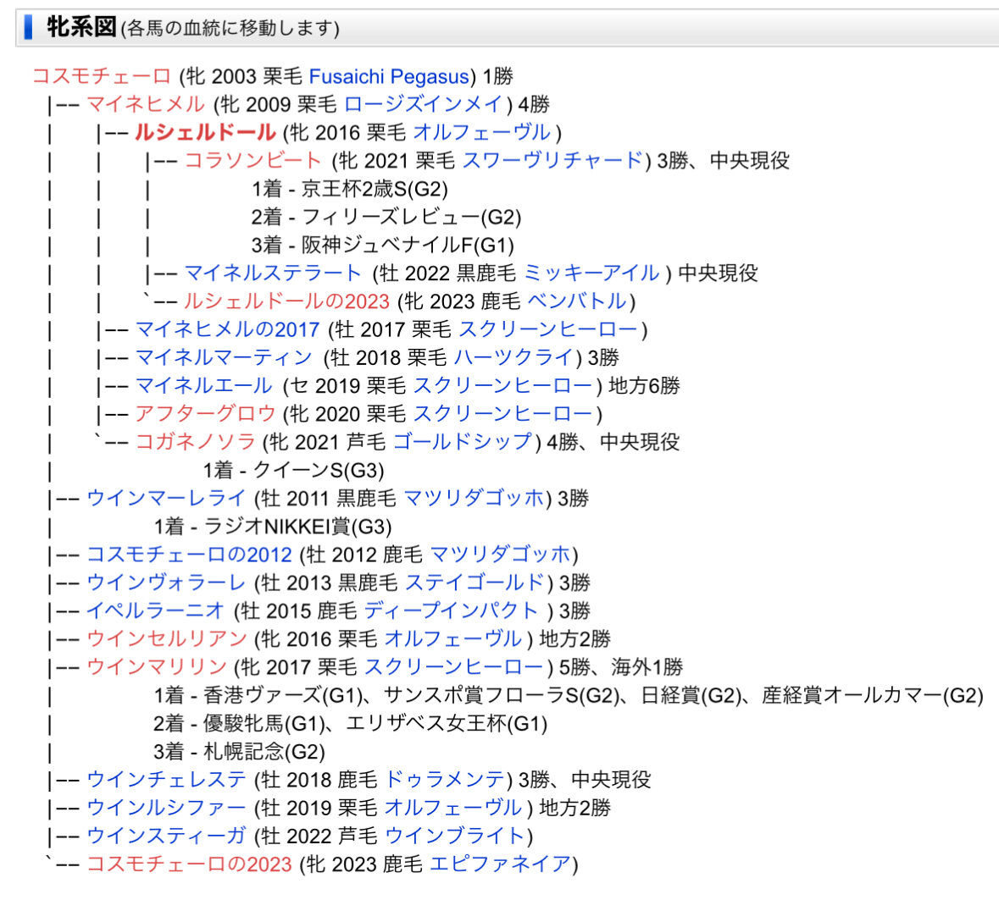Image resolution: width=999 pixels, height=900 pixels.
Task: Click sire ドゥラメンテ link
Action: [445, 779]
